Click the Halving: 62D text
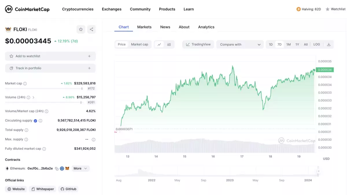This screenshot has width=347, height=195. click(311, 9)
